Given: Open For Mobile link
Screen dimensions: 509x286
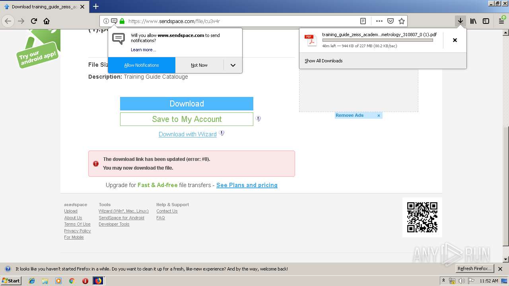Looking at the screenshot, I should (x=74, y=237).
